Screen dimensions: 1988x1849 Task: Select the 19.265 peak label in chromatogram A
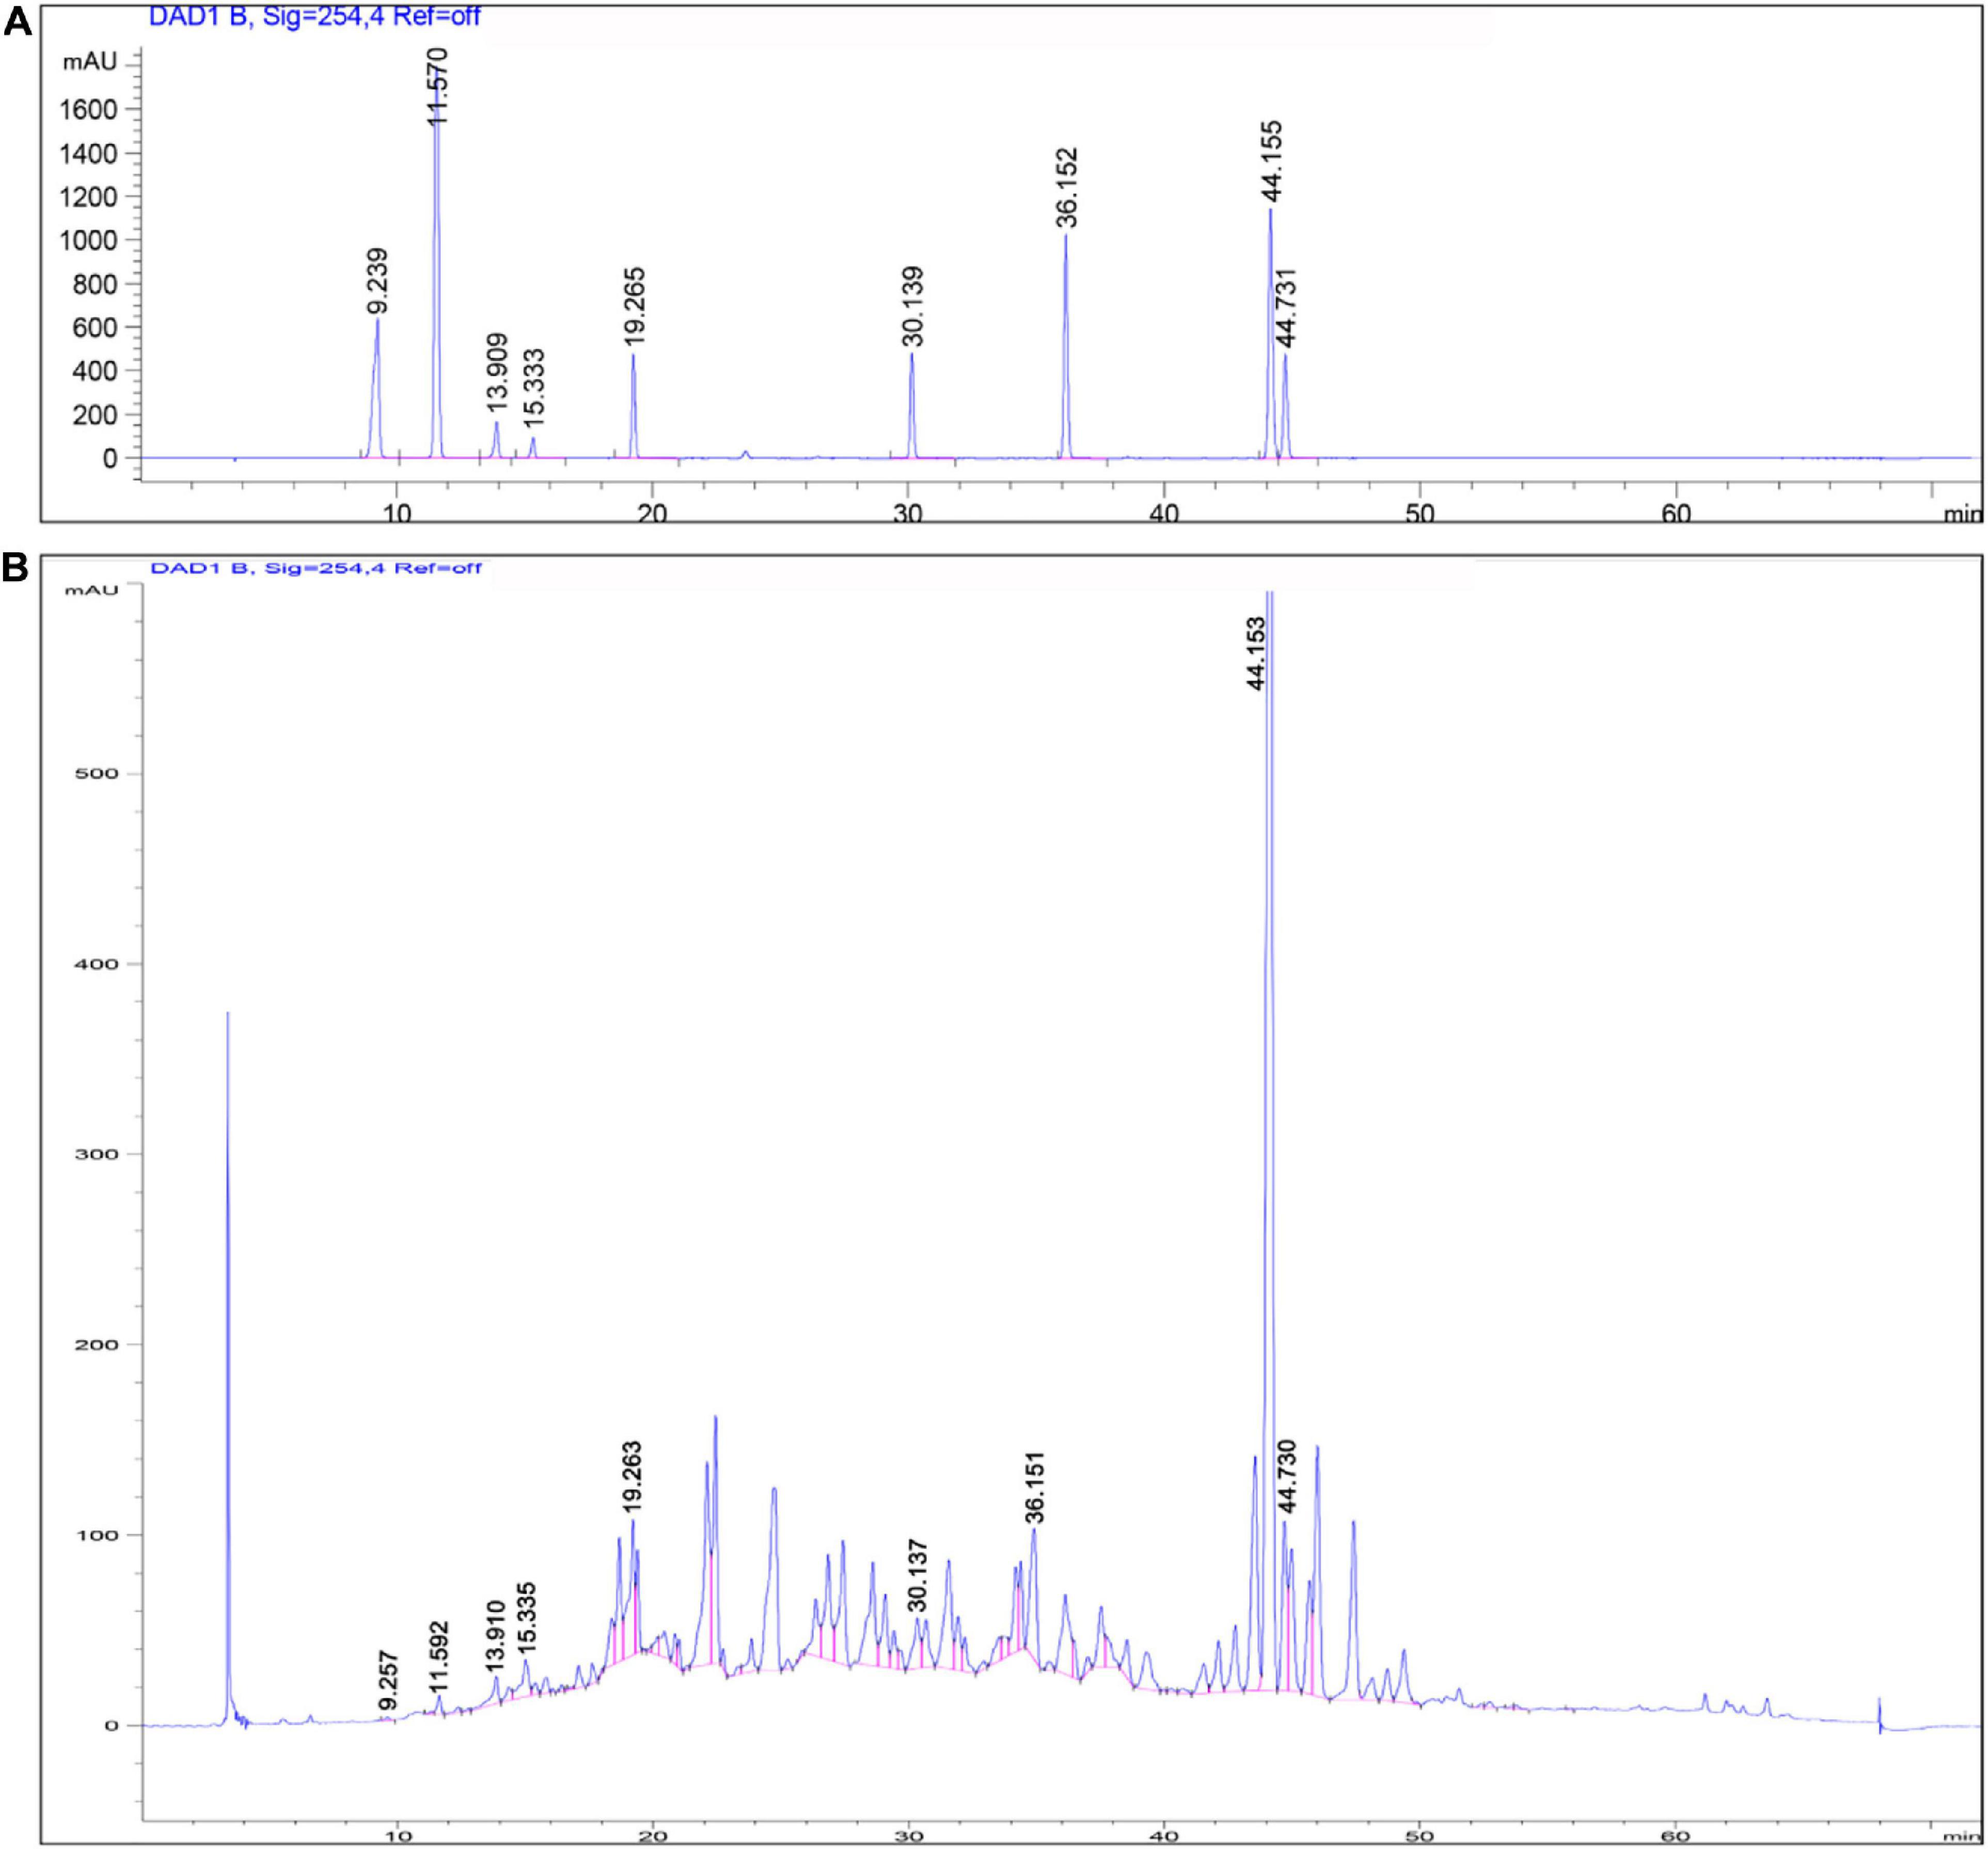coord(635,306)
